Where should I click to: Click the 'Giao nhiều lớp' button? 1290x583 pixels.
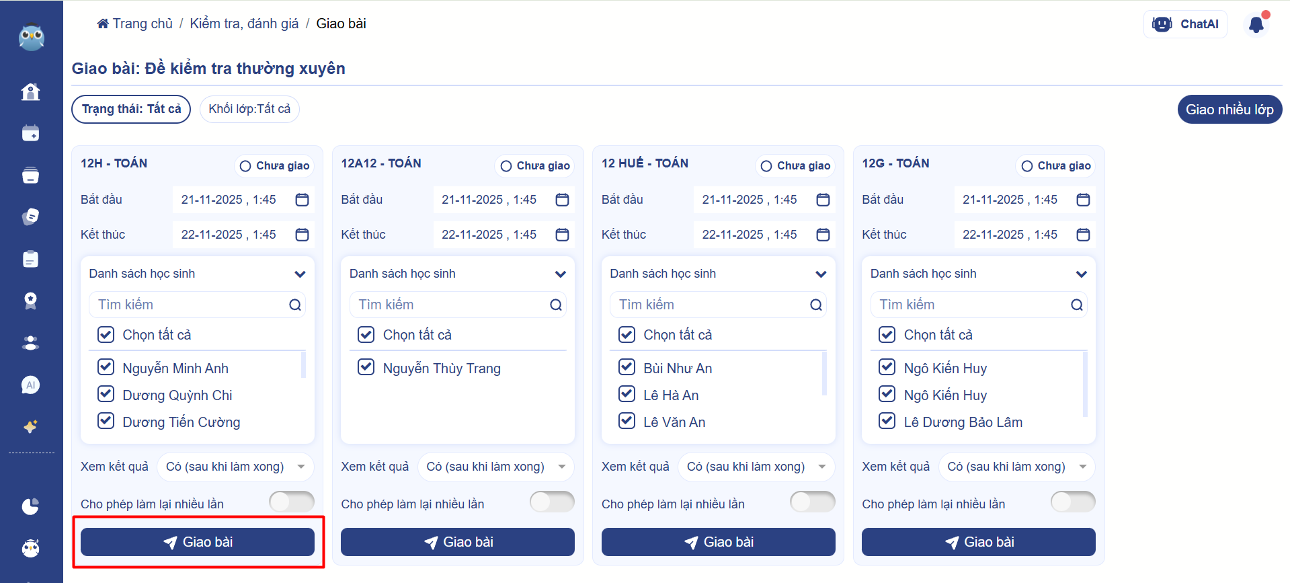tap(1229, 110)
